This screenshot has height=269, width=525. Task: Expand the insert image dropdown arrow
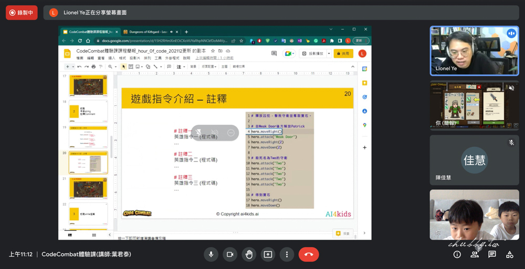click(142, 67)
